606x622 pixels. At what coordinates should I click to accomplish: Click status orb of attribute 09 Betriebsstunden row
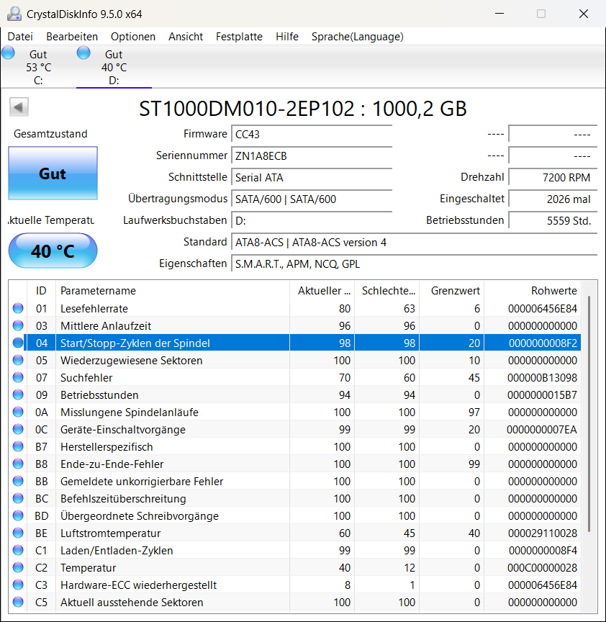click(18, 395)
